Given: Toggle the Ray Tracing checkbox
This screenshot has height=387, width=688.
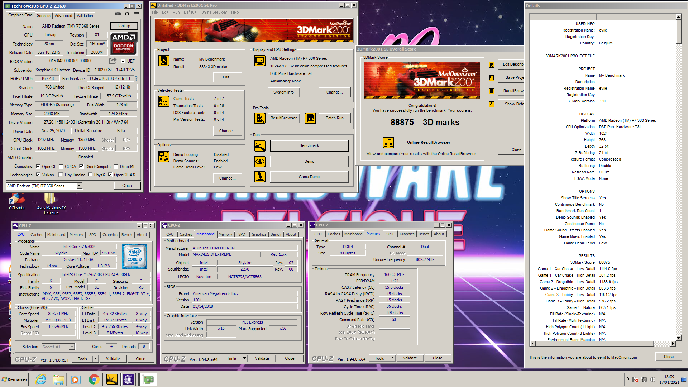Looking at the screenshot, I should tap(61, 175).
